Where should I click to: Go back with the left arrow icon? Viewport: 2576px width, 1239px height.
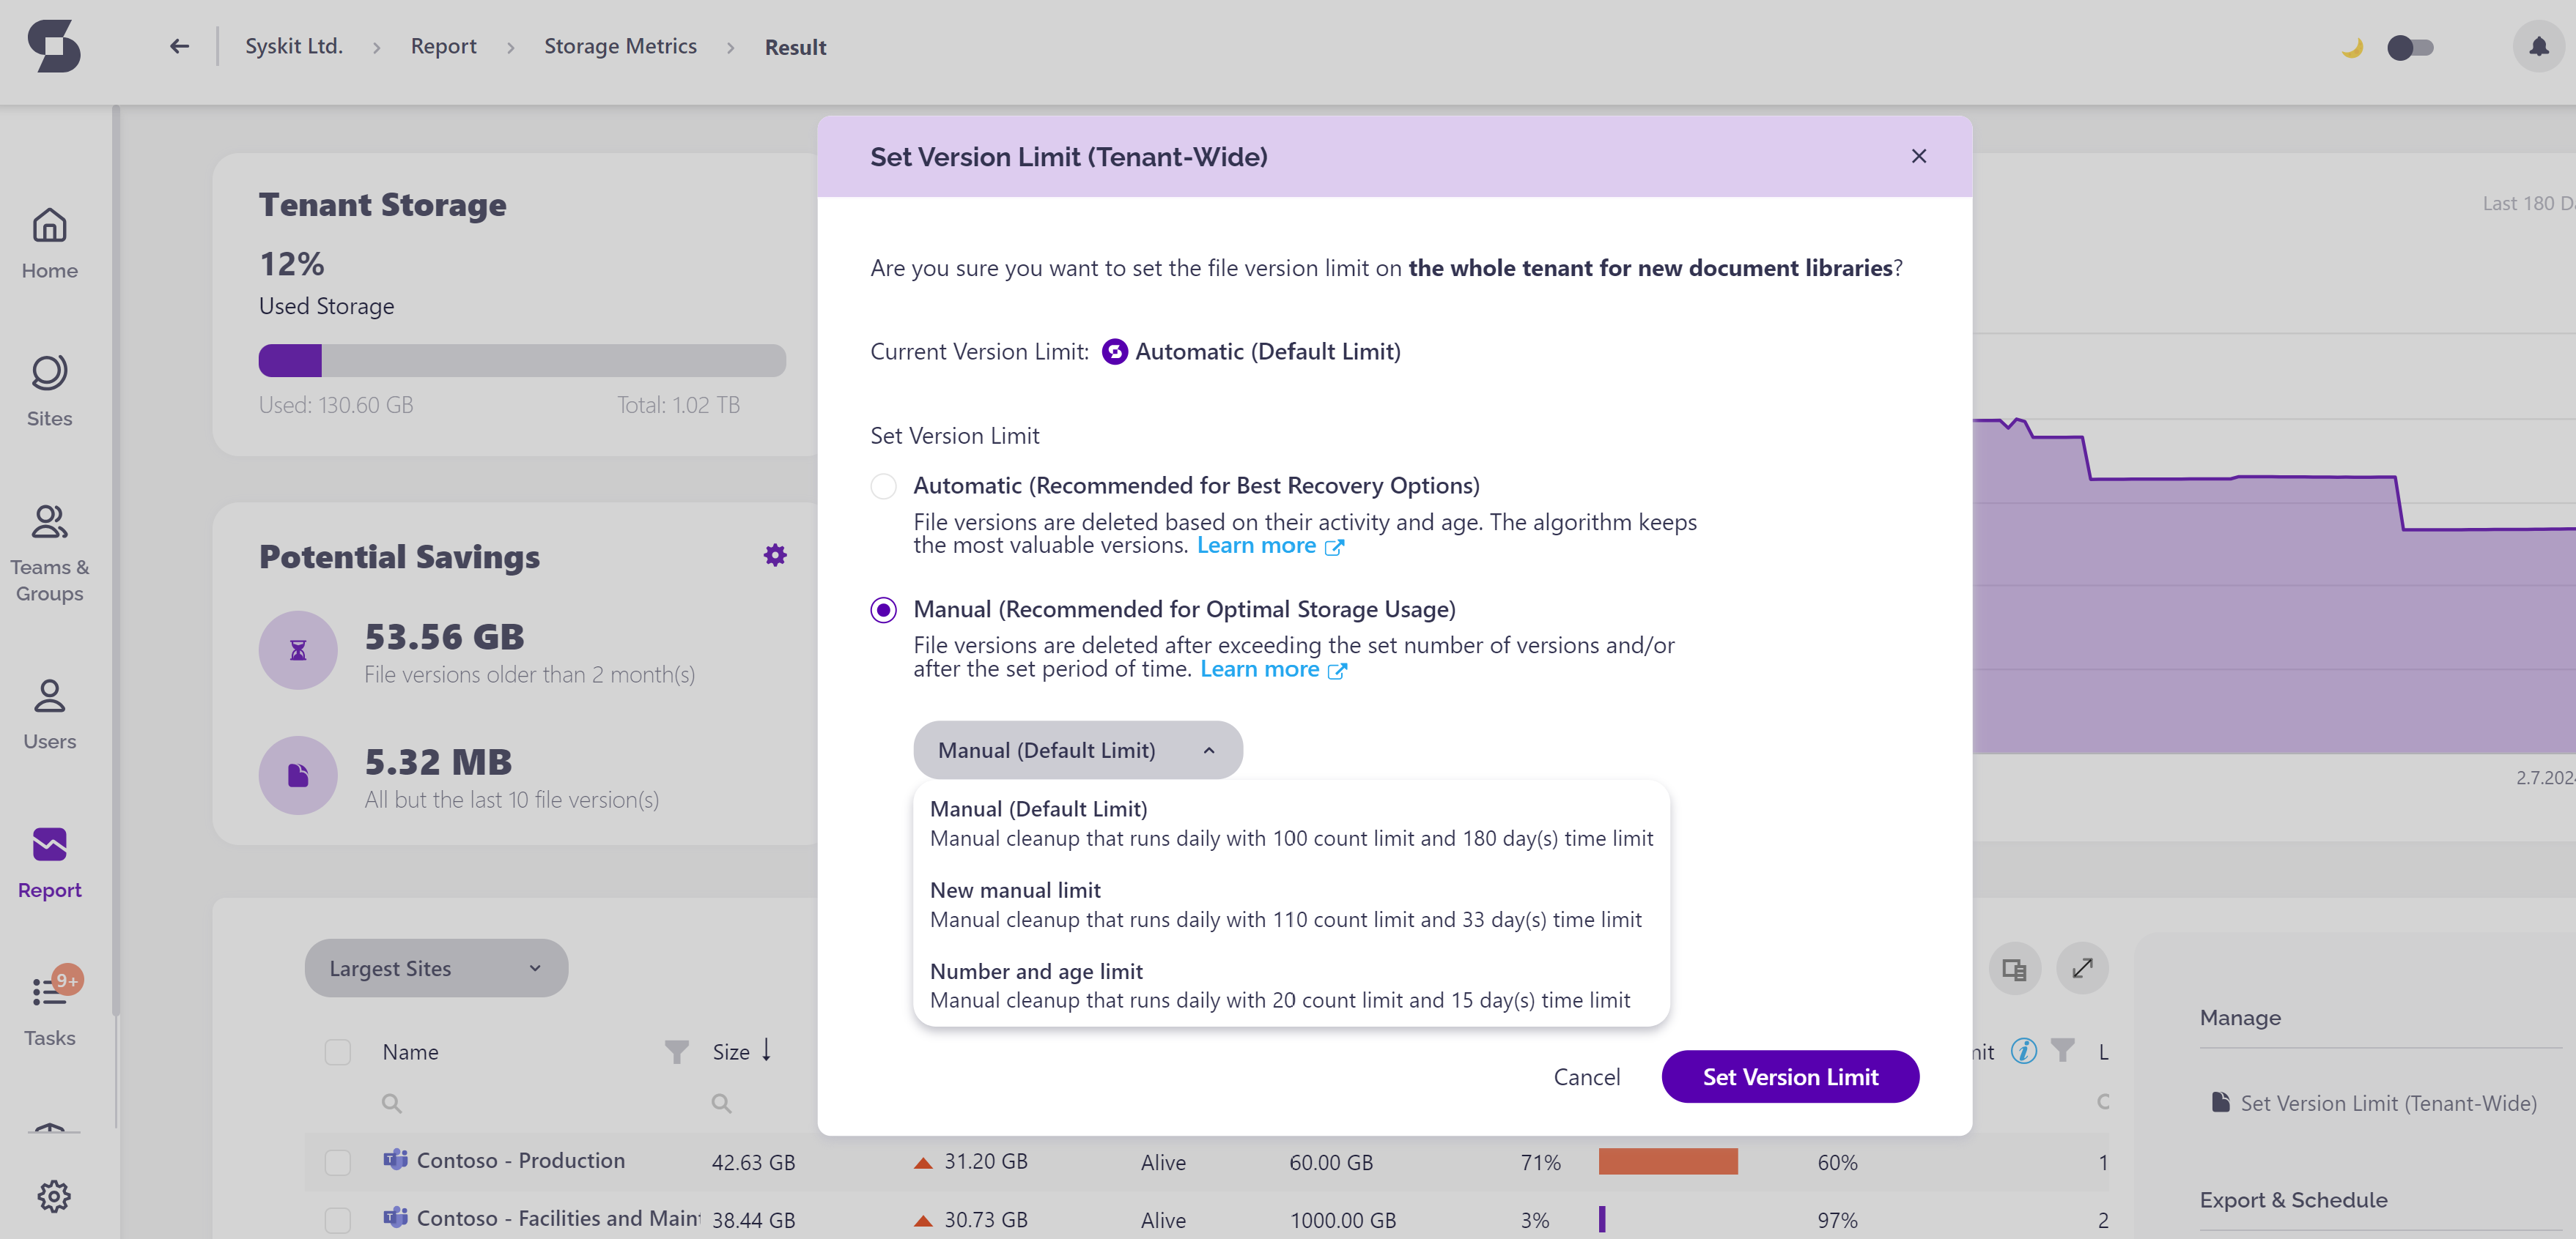point(179,46)
